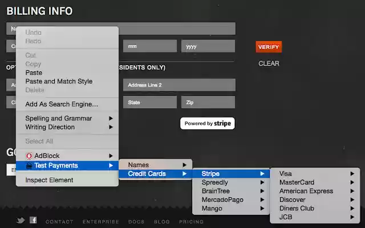The image size is (365, 228).
Task: Focus the Zip input field
Action: tap(208, 103)
